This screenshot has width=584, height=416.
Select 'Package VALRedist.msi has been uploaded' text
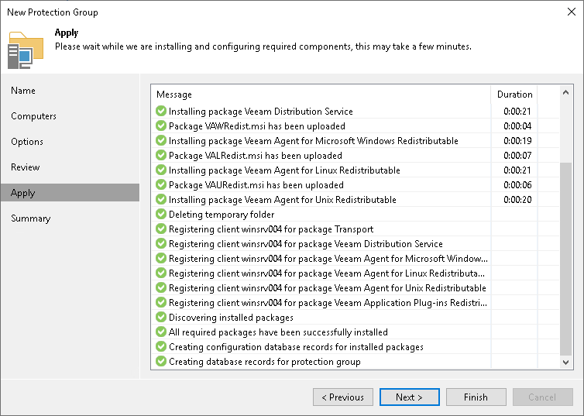point(256,156)
